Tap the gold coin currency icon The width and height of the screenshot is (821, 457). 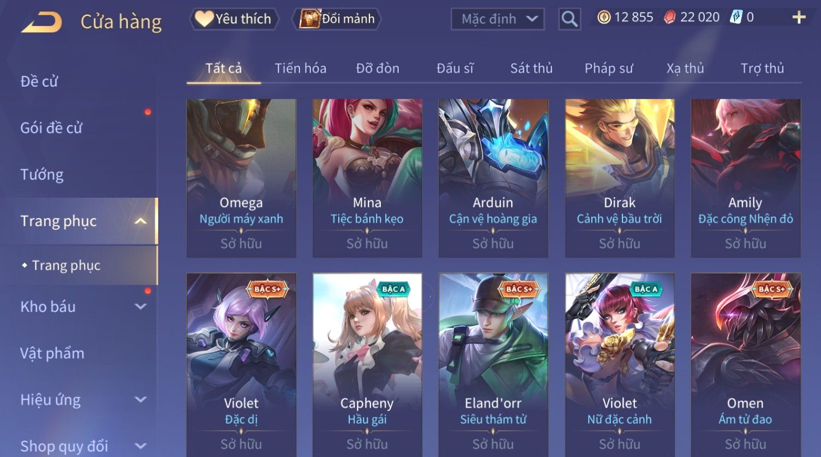[604, 17]
